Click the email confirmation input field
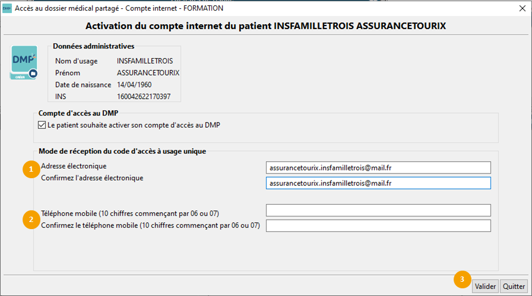532x296 pixels. coord(378,183)
